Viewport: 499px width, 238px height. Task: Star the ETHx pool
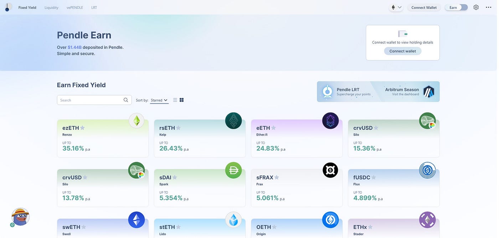coord(370,227)
